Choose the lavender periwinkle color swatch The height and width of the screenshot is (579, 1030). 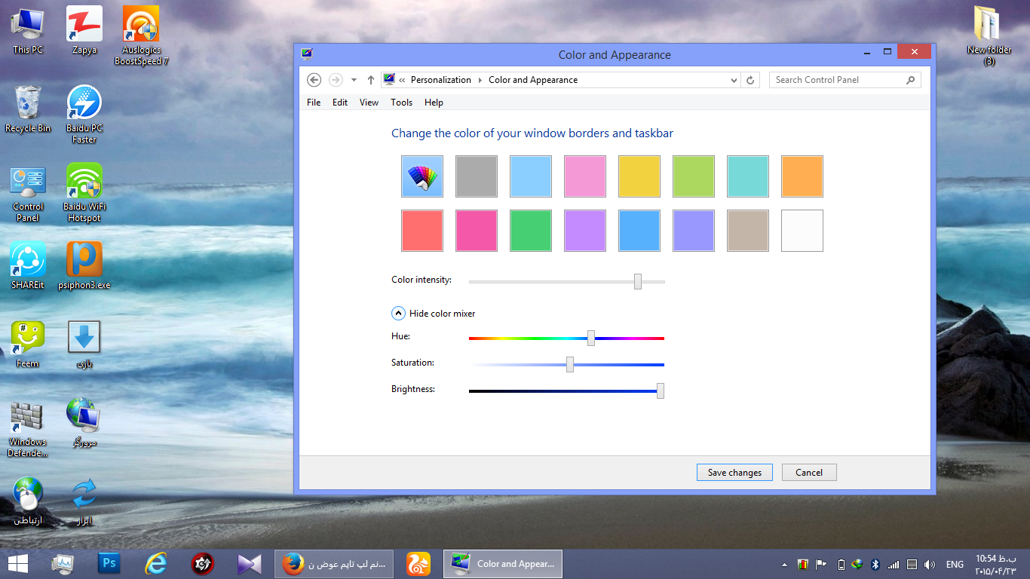(x=694, y=231)
